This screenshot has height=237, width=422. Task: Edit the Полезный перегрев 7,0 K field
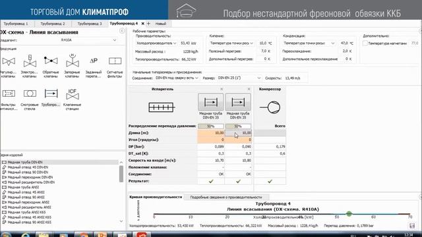click(x=265, y=51)
